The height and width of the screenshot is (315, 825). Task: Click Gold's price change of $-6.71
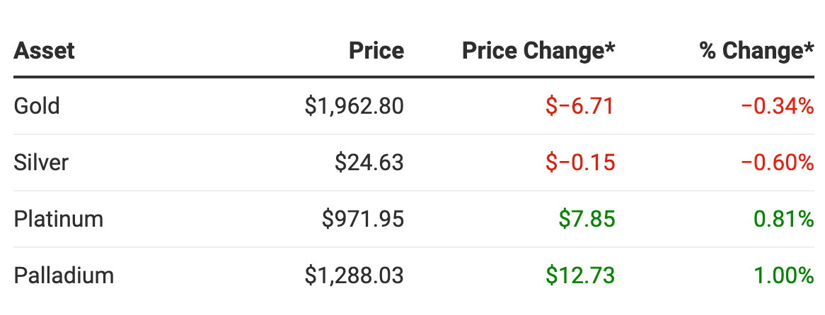pos(580,107)
